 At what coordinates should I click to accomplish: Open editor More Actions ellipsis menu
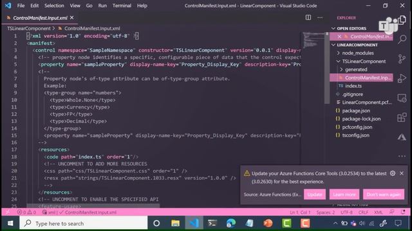(x=320, y=17)
